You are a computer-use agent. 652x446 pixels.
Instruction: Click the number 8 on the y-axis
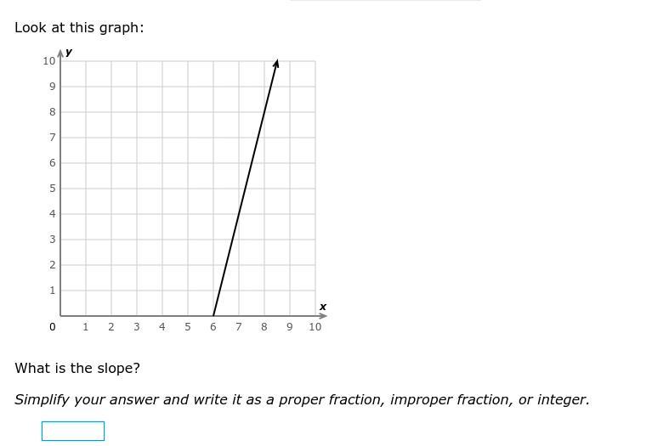[x=53, y=112]
